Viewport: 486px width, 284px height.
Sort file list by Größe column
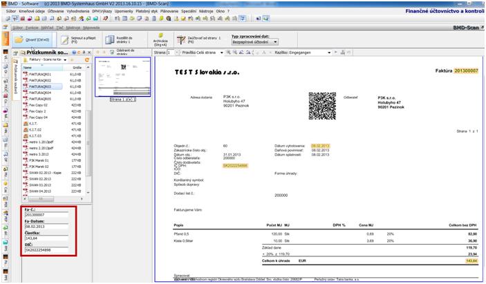tap(77, 67)
